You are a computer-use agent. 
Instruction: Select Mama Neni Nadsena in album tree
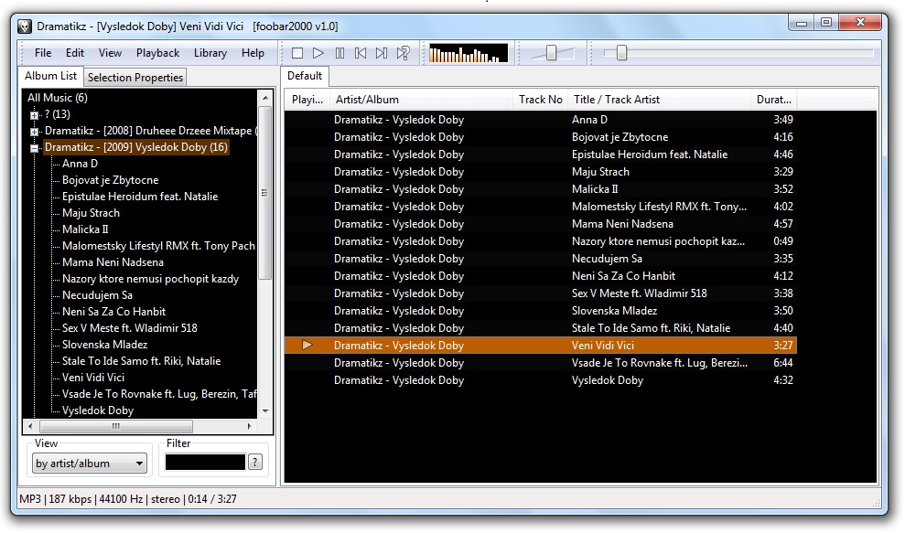[113, 261]
